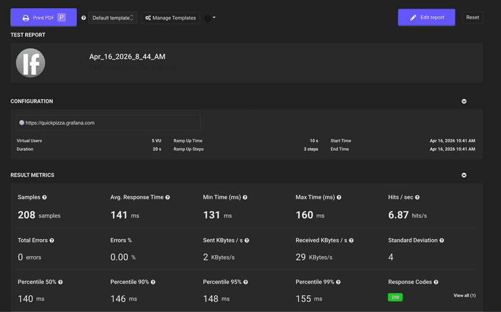Click the View all (1) link
This screenshot has width=501, height=312.
[464, 296]
